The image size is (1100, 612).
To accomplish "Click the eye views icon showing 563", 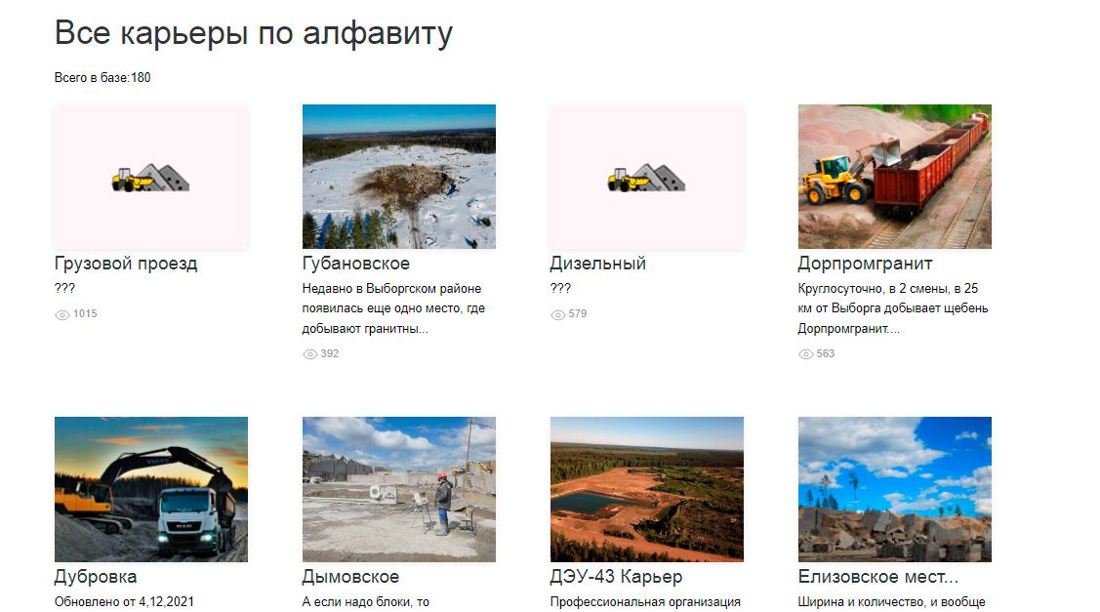I will pyautogui.click(x=805, y=354).
